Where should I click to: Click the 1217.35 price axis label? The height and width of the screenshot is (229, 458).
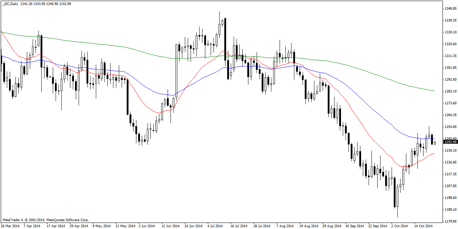point(450,174)
